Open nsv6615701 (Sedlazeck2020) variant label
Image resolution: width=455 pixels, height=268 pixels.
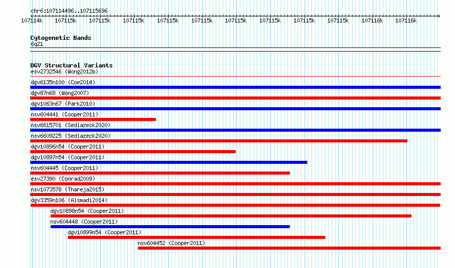click(x=71, y=125)
